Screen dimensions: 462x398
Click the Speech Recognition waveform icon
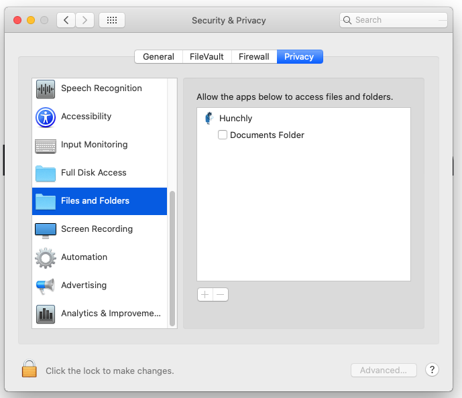click(46, 88)
